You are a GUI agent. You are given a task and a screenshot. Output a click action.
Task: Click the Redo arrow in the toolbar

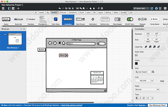pos(63,8)
